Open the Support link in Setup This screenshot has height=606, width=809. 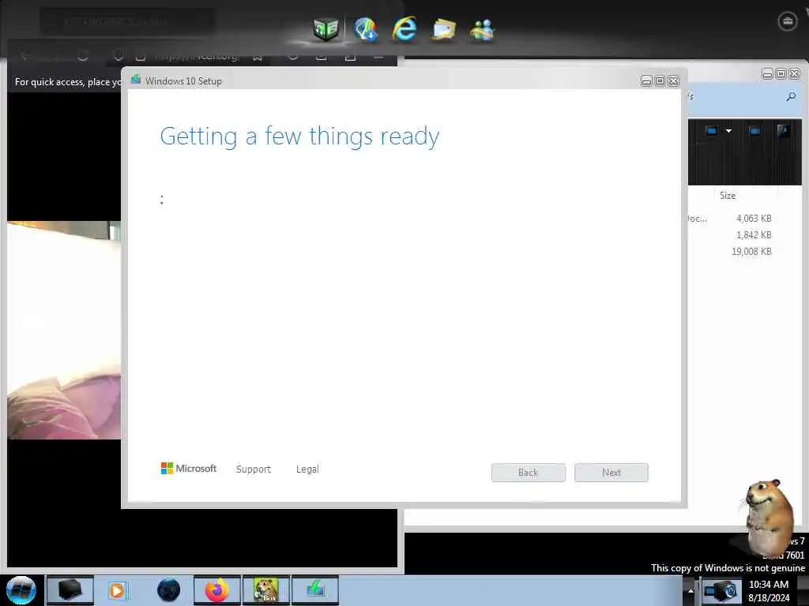pos(254,469)
